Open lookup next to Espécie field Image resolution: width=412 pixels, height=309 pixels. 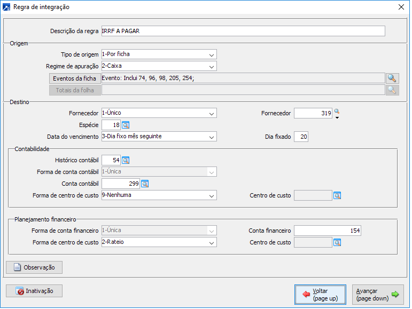pos(126,125)
